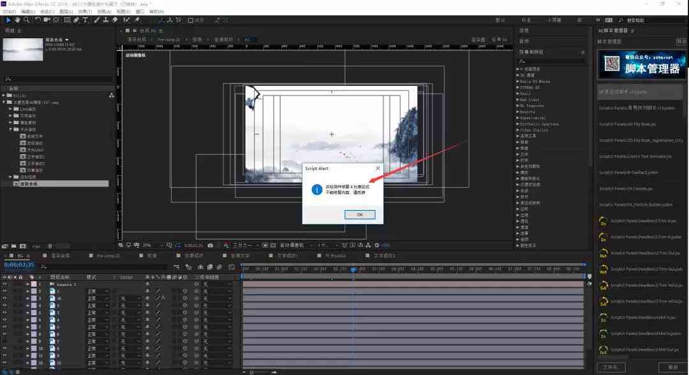Click project panel composition thumbnail
689x375 pixels.
23,49
